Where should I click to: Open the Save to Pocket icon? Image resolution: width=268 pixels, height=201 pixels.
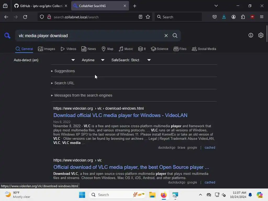215,17
